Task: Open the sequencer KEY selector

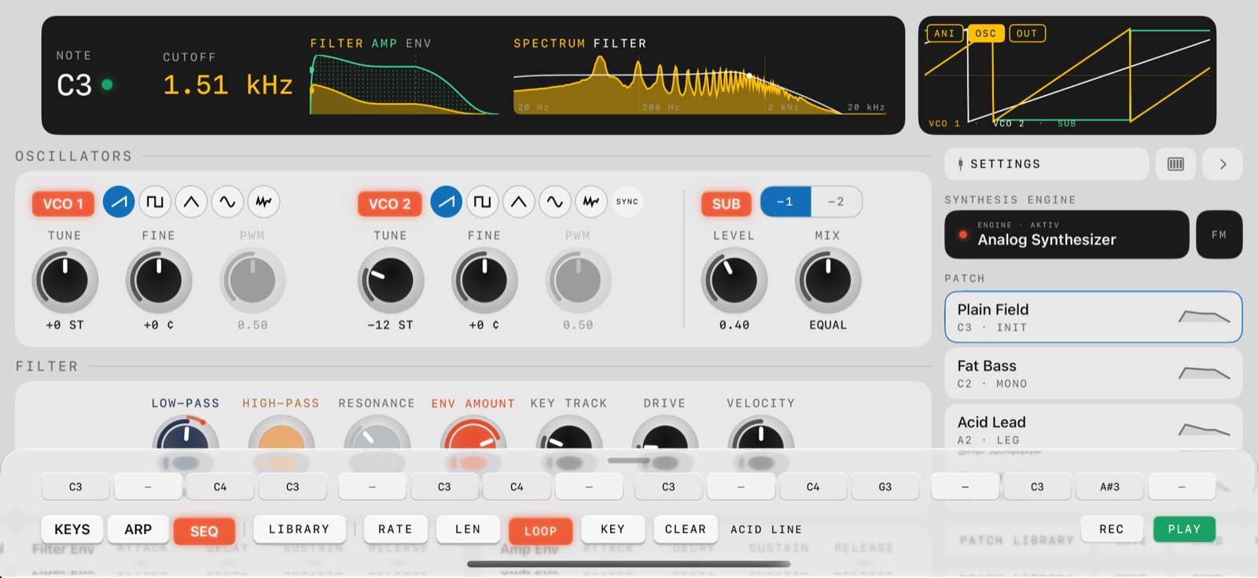Action: [x=612, y=529]
